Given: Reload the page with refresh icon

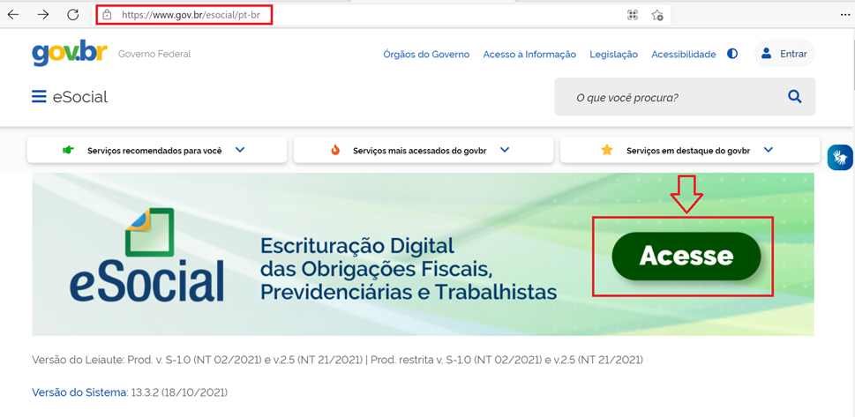Looking at the screenshot, I should [73, 15].
